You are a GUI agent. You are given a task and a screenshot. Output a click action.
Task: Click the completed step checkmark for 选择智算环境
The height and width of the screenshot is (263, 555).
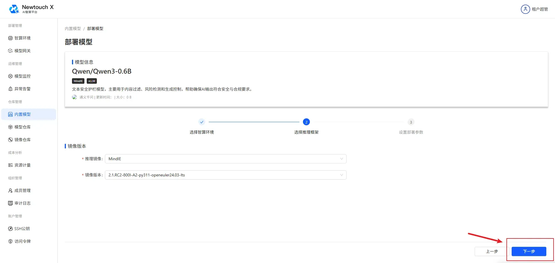click(x=202, y=122)
